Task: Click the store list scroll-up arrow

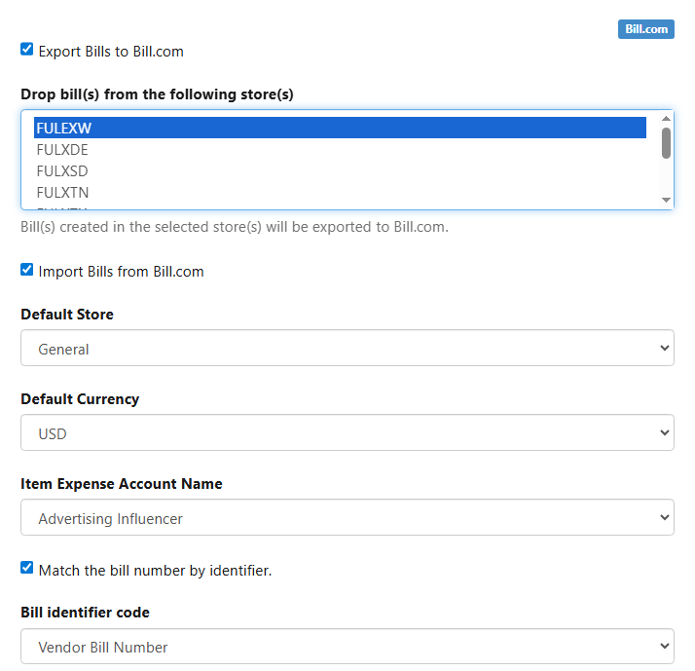Action: point(667,118)
